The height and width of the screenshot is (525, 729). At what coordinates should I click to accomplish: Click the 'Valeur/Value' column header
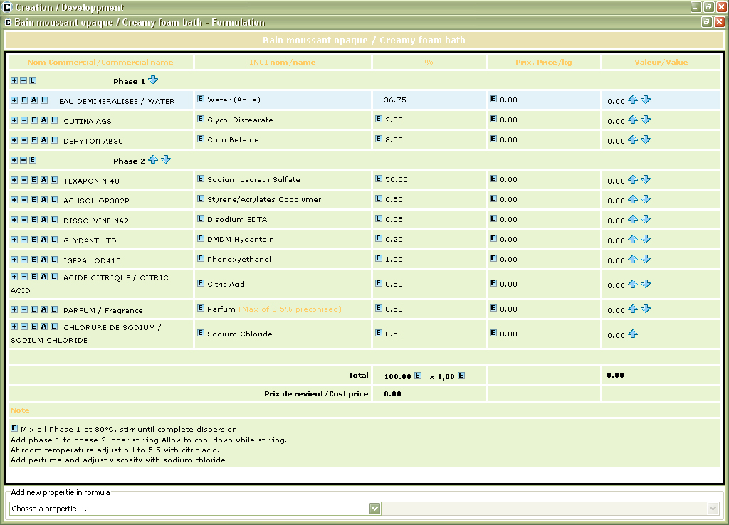tap(661, 63)
